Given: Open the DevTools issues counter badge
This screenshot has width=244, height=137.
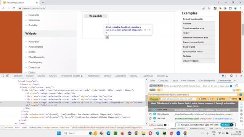Looking at the screenshot, I should (x=224, y=76).
